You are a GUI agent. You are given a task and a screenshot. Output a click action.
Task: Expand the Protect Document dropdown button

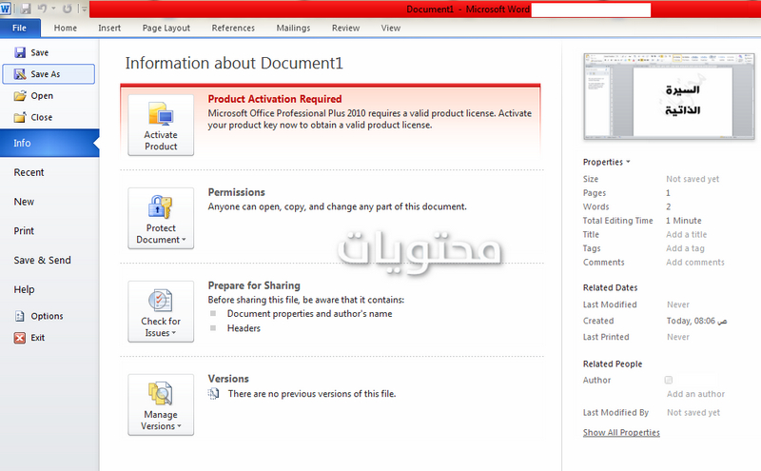tap(161, 218)
